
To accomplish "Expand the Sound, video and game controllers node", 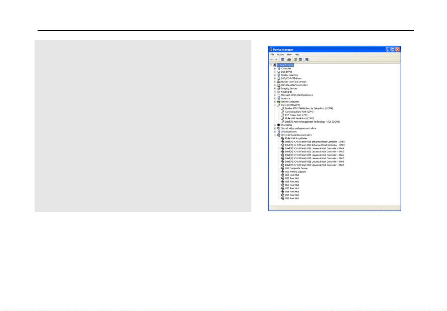I will pos(275,128).
